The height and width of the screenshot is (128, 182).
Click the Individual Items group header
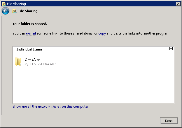pos(29,49)
